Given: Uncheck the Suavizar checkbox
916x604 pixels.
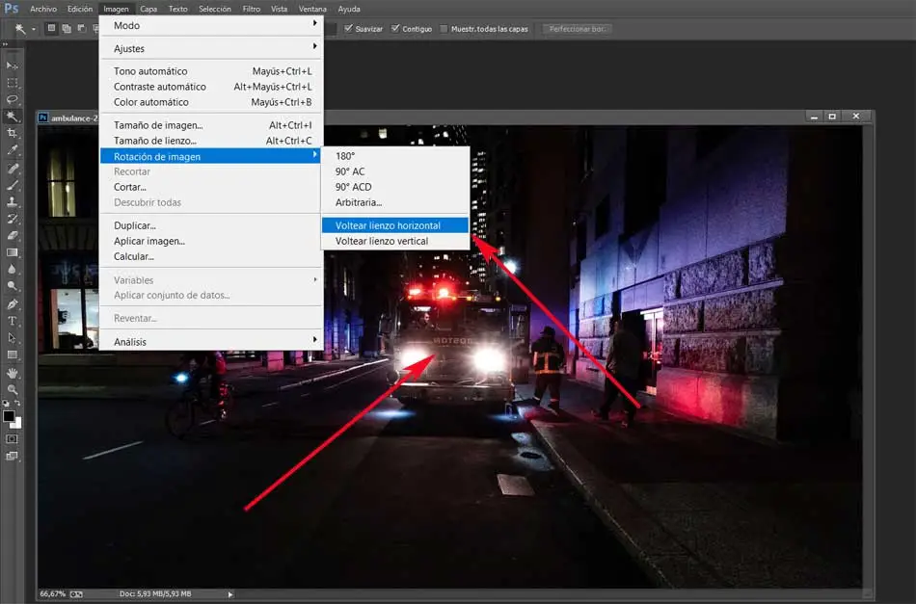Looking at the screenshot, I should click(348, 29).
